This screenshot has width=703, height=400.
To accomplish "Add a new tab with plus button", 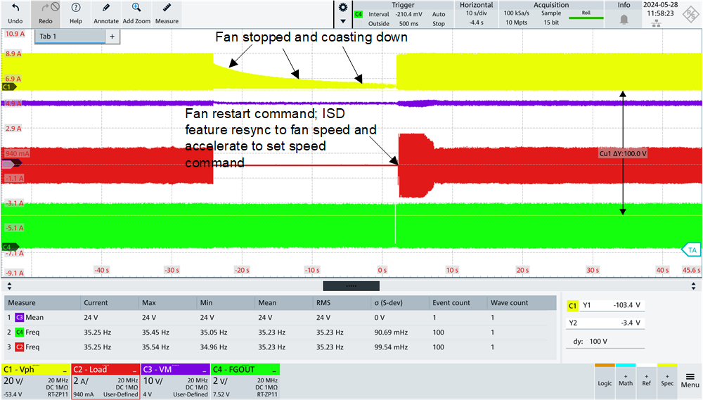I will [x=112, y=37].
